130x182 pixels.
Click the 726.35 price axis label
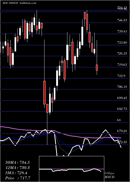click(x=122, y=54)
